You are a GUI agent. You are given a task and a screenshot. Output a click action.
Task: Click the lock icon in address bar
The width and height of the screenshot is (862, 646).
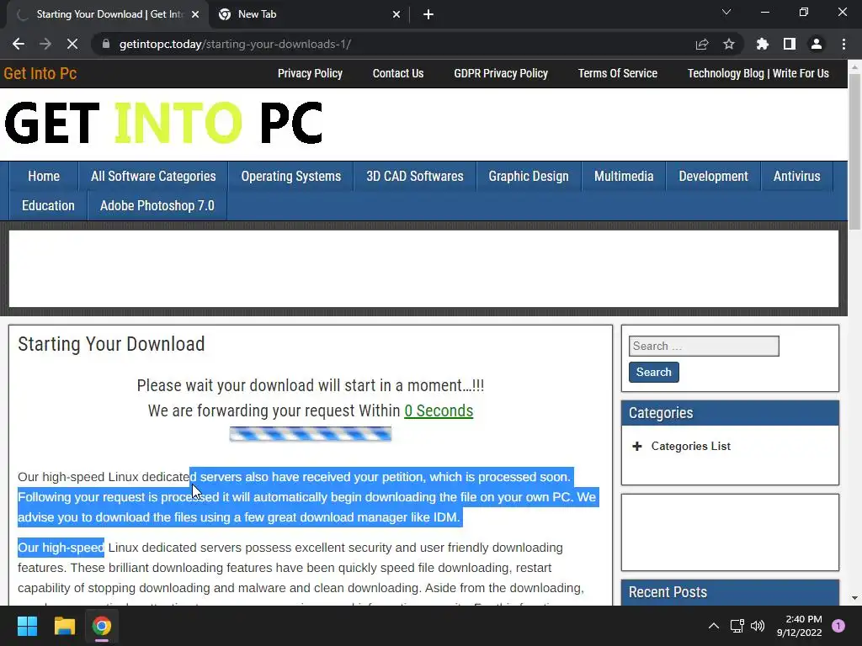point(106,44)
